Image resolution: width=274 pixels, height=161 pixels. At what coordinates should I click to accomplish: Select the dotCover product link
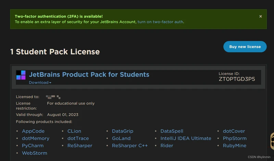[x=234, y=131]
